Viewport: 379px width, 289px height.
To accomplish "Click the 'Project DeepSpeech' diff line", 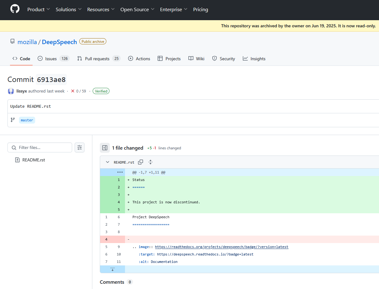I will click(x=151, y=217).
